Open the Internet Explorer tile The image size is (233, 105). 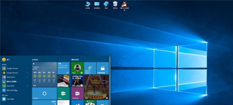click(x=90, y=68)
